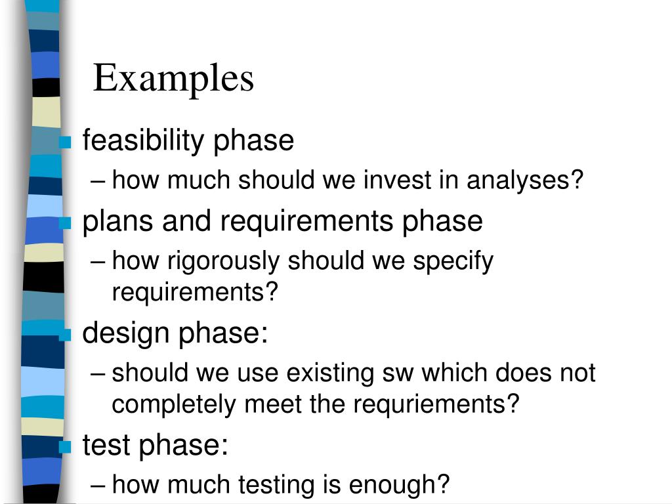Click the dash before 'how much should we invest'

point(98,181)
